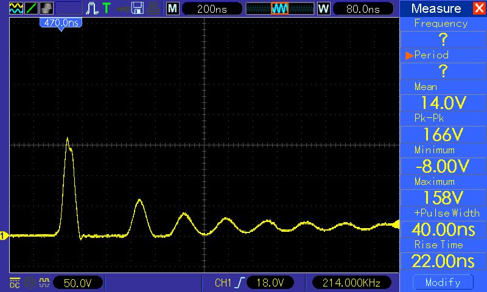
Task: Open the 200ns main timebase selector
Action: pos(212,9)
